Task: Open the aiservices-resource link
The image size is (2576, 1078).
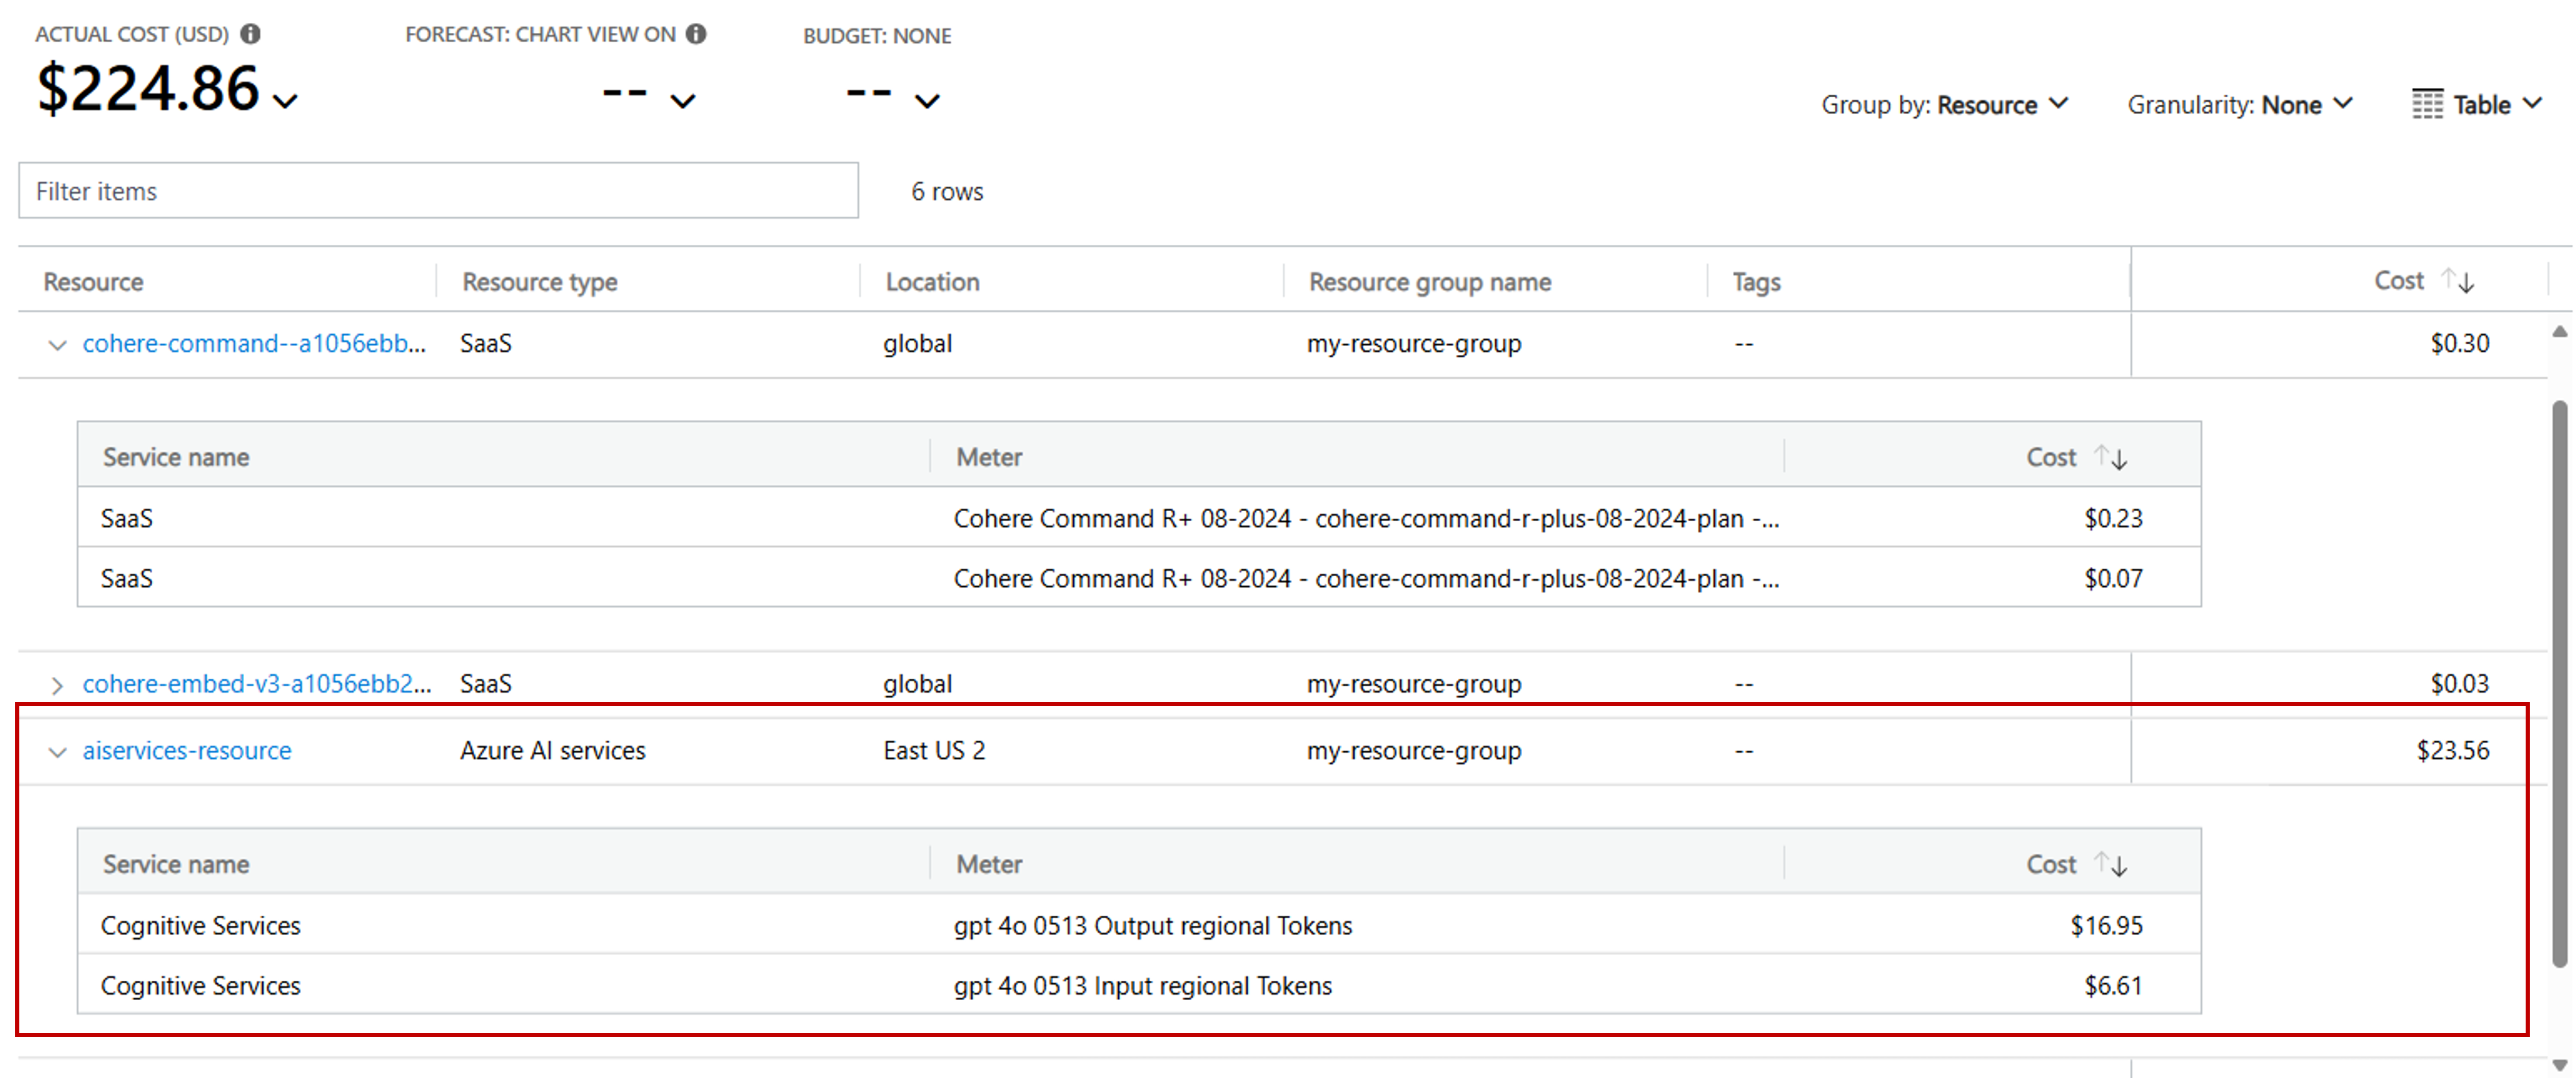Action: pos(187,751)
